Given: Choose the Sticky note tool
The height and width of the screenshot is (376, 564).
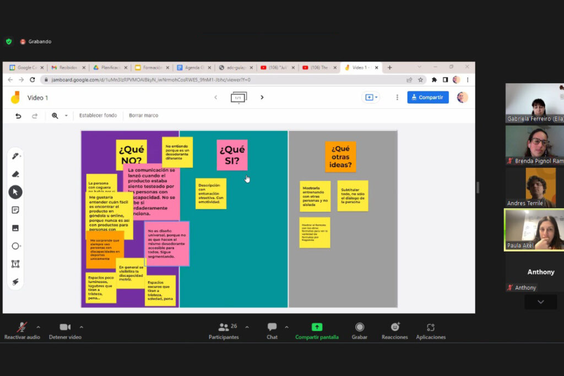Looking at the screenshot, I should pos(15,210).
